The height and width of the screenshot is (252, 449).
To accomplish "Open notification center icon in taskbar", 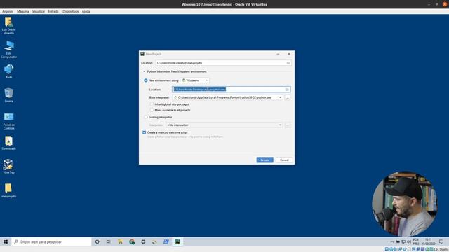I will 441,241.
